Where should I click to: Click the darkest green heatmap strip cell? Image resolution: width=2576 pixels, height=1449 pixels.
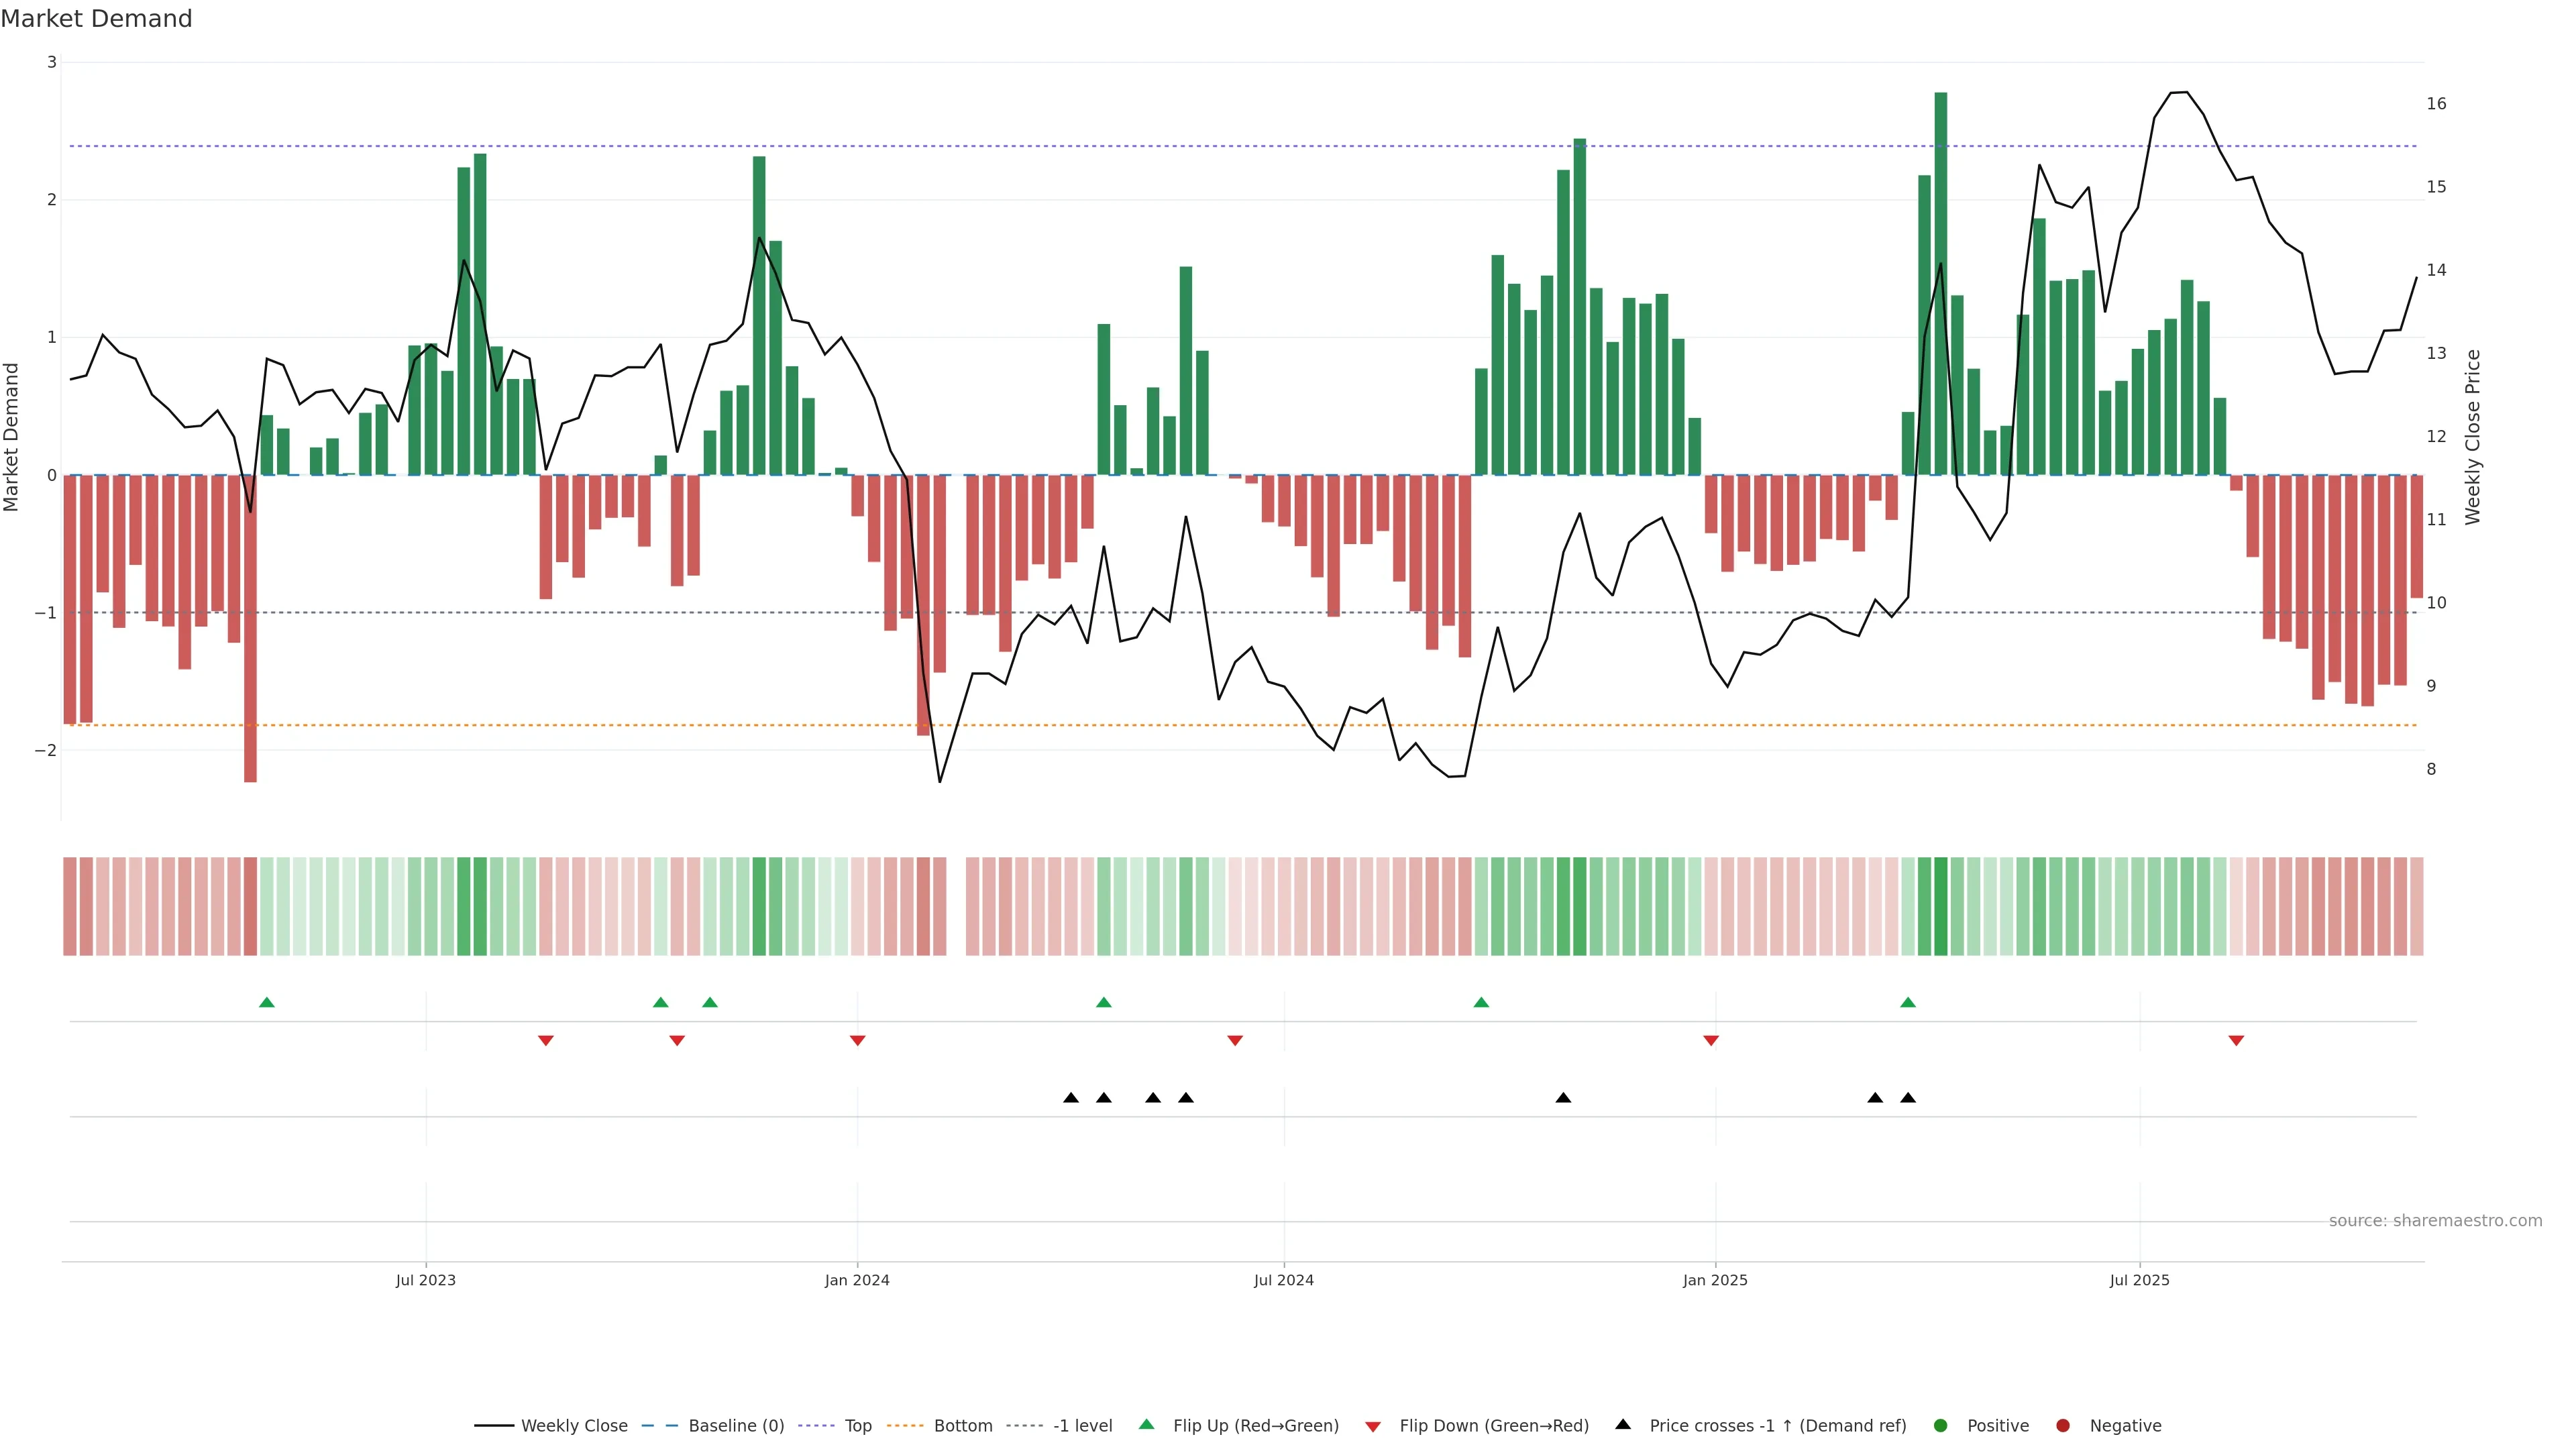click(x=1941, y=906)
